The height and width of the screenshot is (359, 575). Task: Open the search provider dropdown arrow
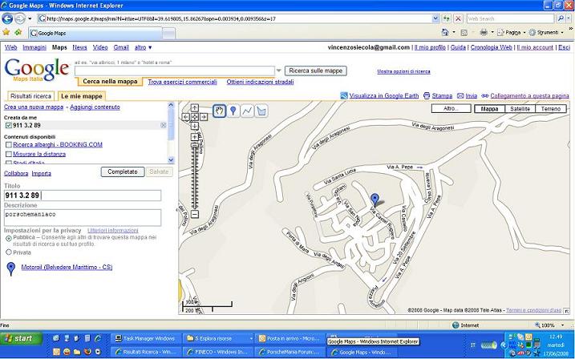[569, 18]
